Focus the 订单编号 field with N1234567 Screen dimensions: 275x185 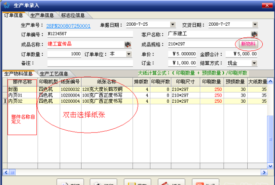(x=90, y=34)
